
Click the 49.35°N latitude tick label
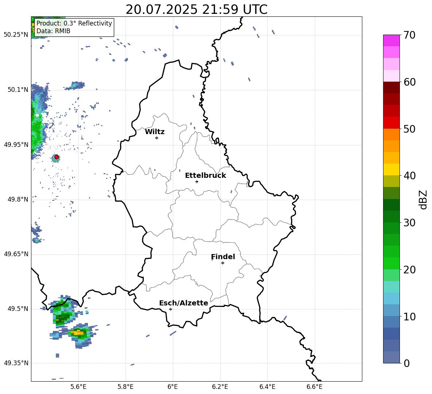click(16, 363)
